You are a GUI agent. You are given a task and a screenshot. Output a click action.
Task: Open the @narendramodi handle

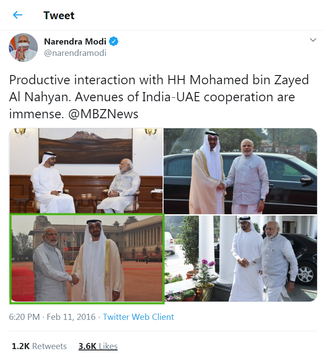tap(75, 53)
